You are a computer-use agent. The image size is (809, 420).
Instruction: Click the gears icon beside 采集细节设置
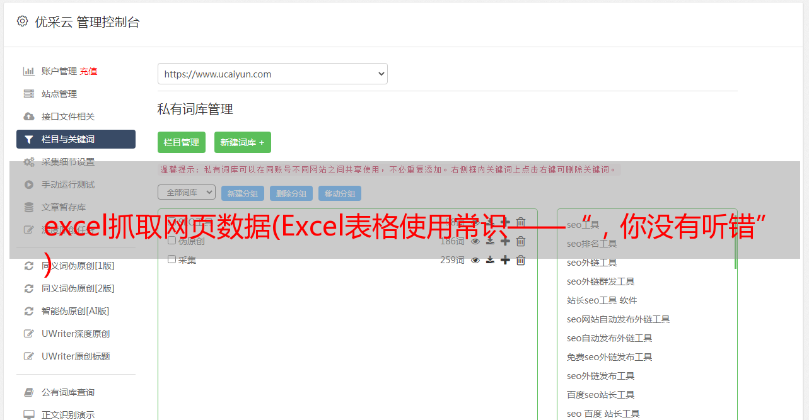[28, 162]
